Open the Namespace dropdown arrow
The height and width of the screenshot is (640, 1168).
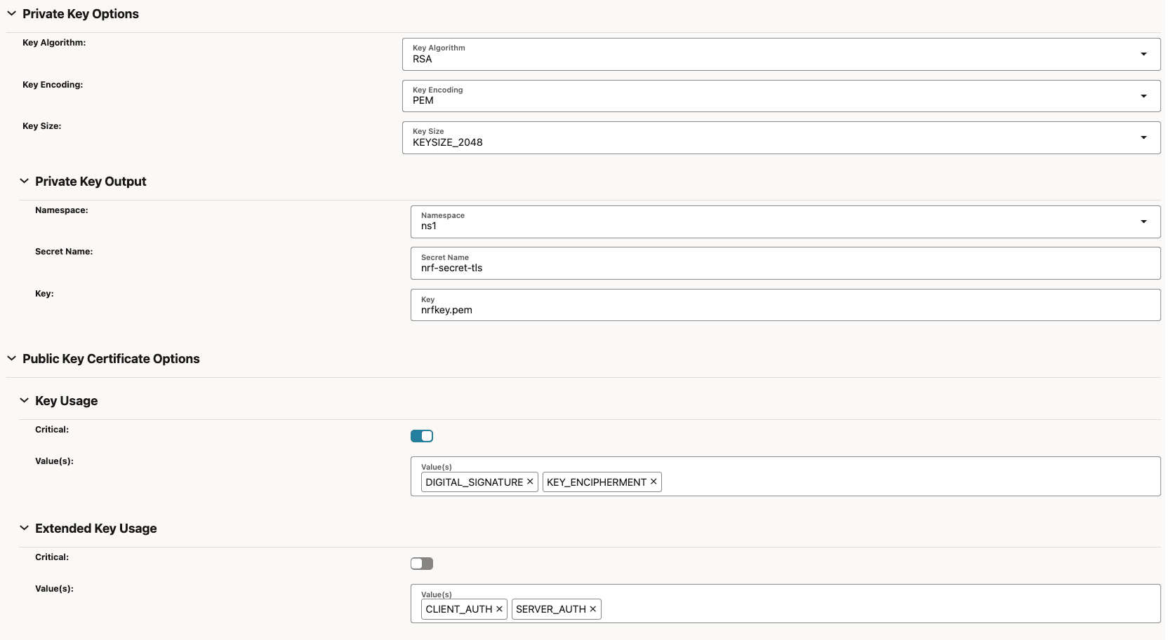click(1144, 222)
